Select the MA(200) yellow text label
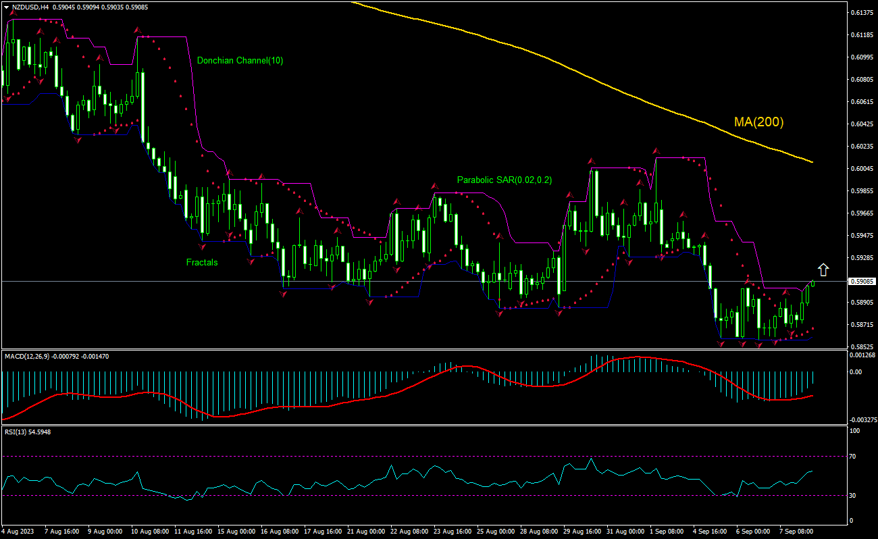Screen dimensions: 878x539 pos(758,122)
